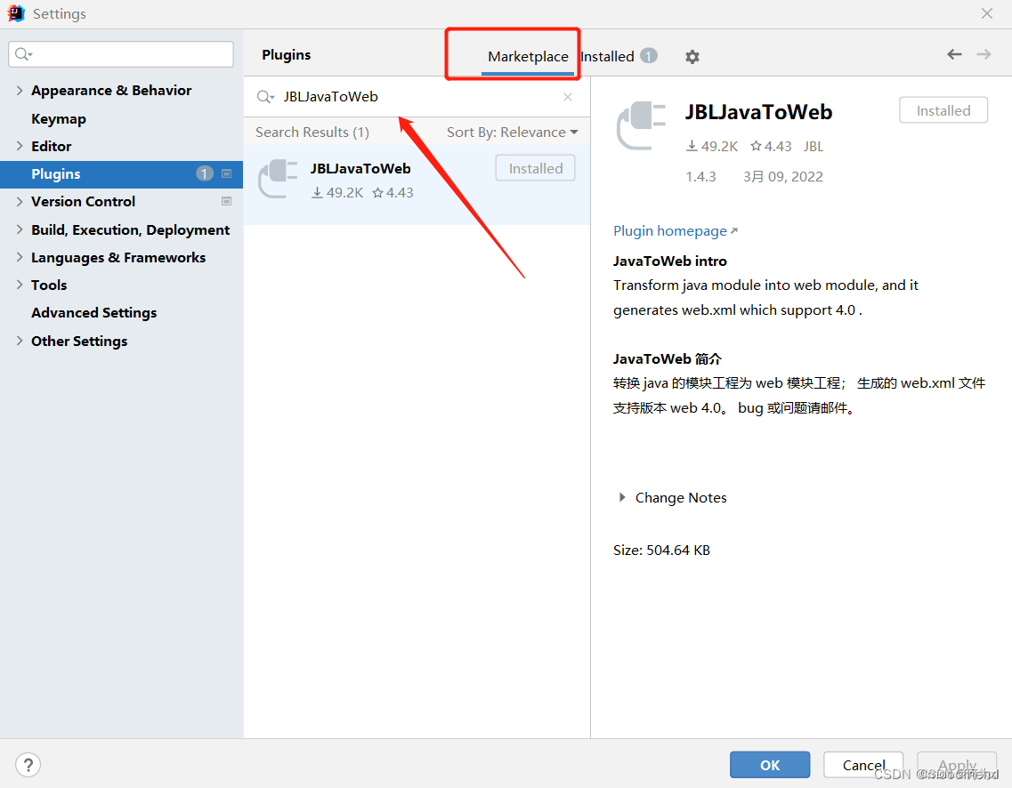Screen dimensions: 1012x788
Task: Open the Sort By: Relevance dropdown
Action: pos(512,133)
